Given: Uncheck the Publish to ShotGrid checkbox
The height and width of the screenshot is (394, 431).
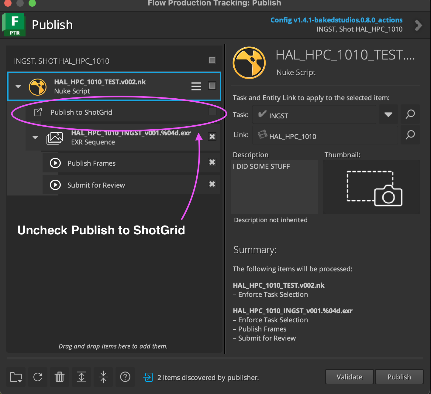Looking at the screenshot, I should pyautogui.click(x=212, y=111).
